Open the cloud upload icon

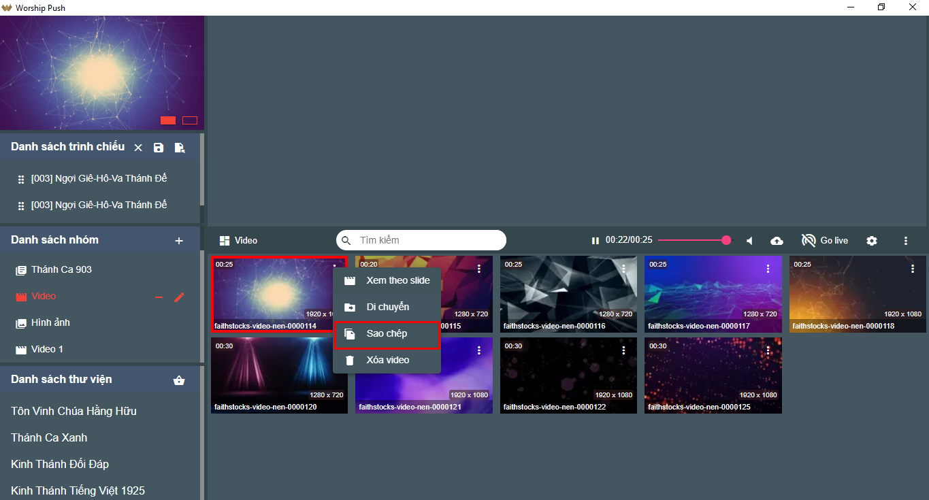point(777,241)
